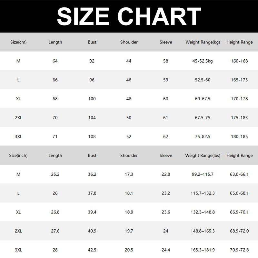Click the bust value 100
Image resolution: width=258 pixels, height=258 pixels.
click(92, 99)
